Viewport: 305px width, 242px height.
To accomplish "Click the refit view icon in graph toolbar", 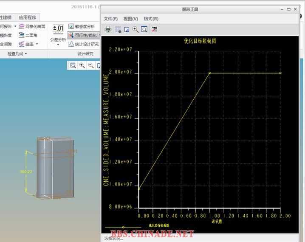I will coord(144,29).
